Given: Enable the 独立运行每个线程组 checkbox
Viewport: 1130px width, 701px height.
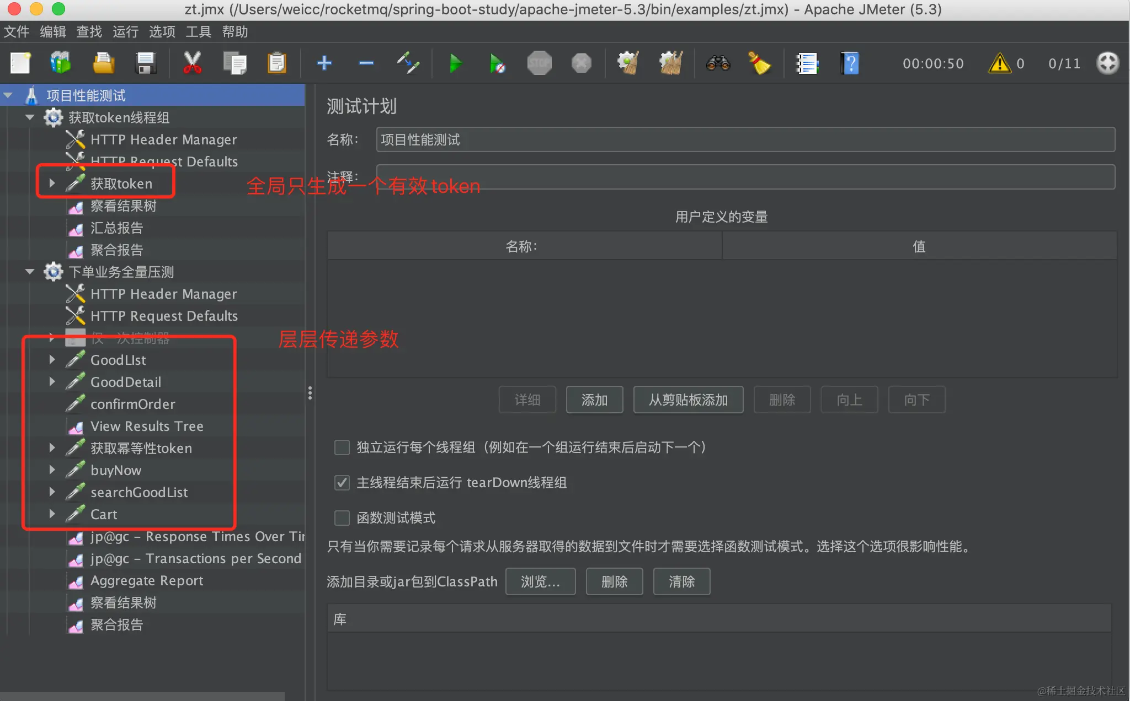Looking at the screenshot, I should (x=342, y=447).
